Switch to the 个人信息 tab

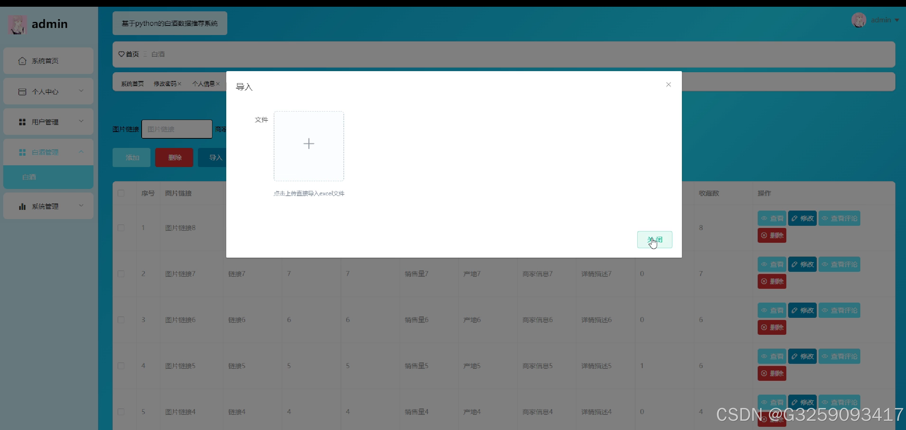203,84
